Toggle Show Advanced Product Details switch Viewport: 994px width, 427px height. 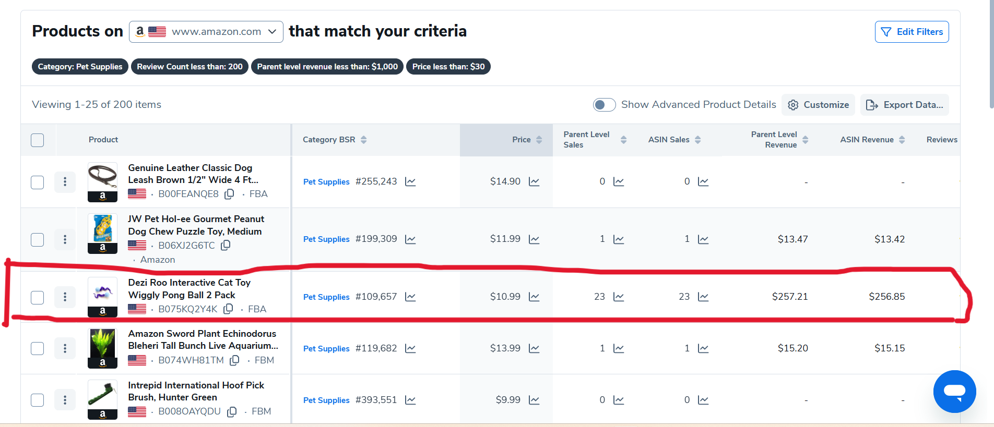tap(604, 105)
